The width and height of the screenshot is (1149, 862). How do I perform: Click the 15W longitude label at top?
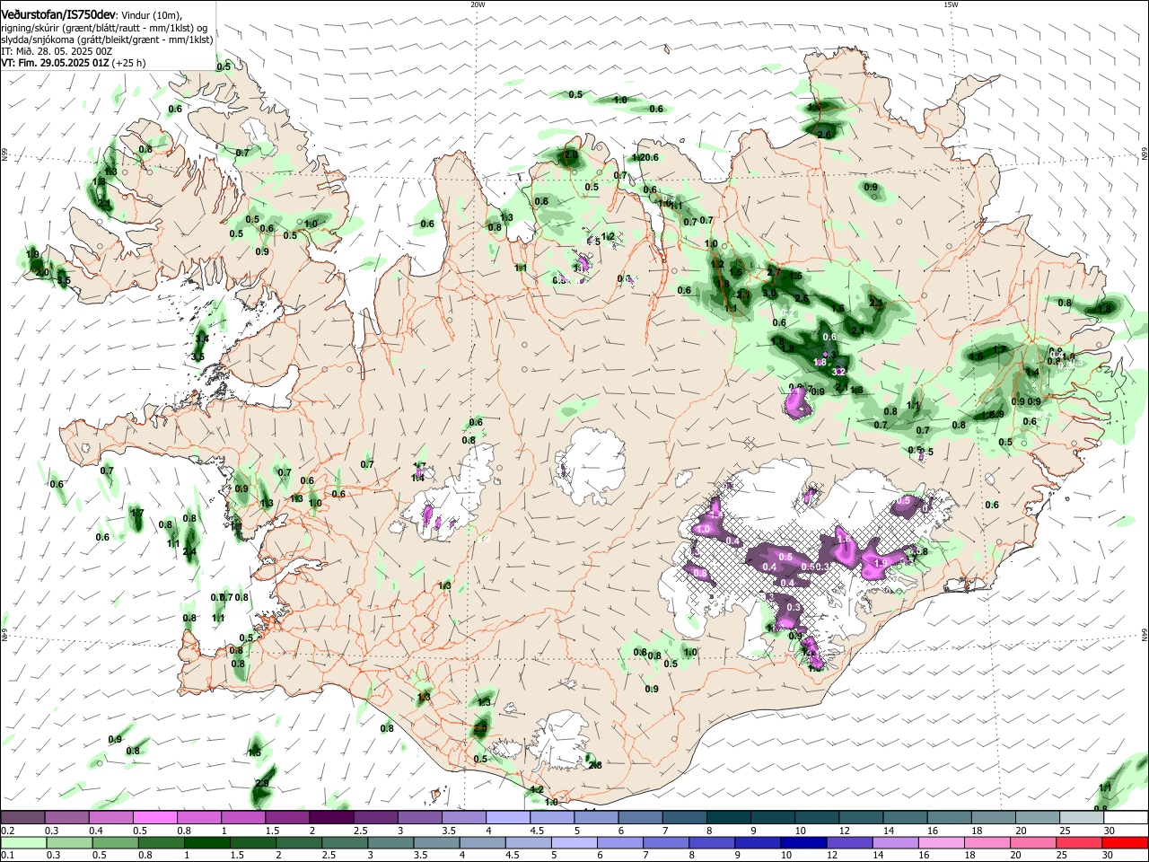[x=951, y=4]
